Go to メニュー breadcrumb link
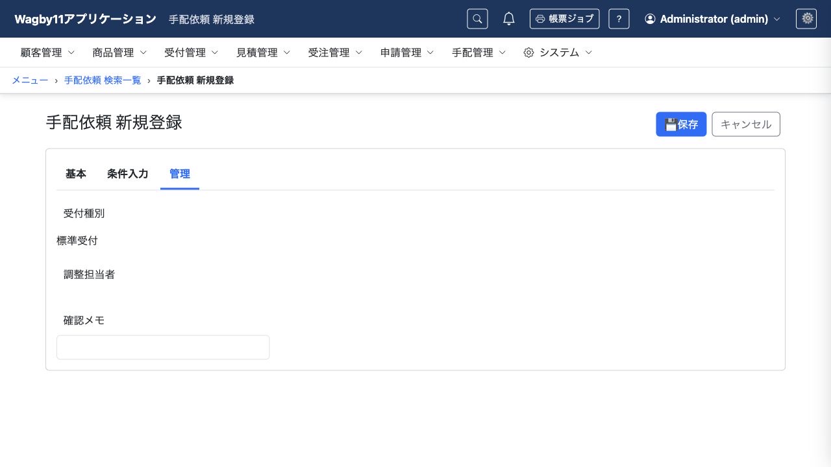The image size is (831, 467). tap(30, 80)
